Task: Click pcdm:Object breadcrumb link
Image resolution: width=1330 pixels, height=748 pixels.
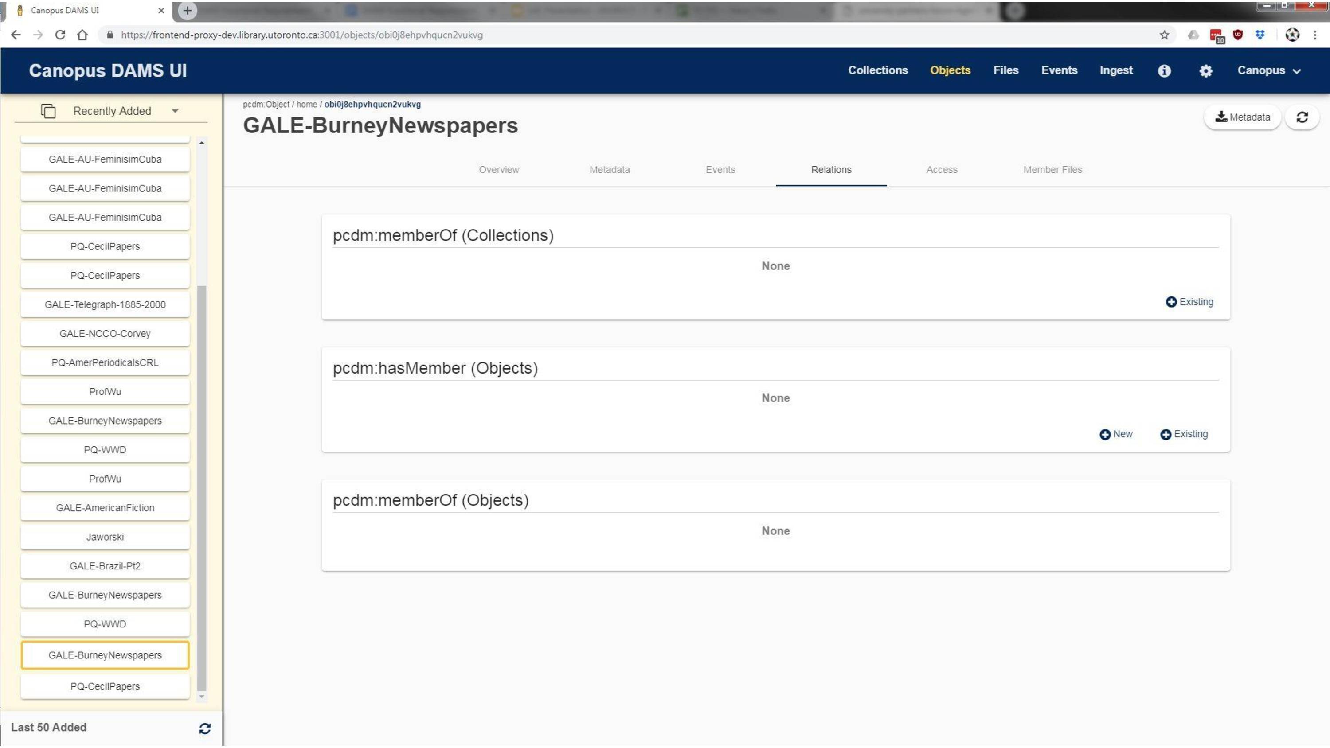Action: tap(266, 104)
